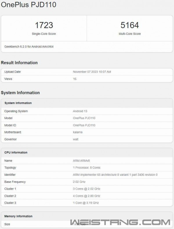Click the Governor row label
174x229 pixels.
pos(10,139)
